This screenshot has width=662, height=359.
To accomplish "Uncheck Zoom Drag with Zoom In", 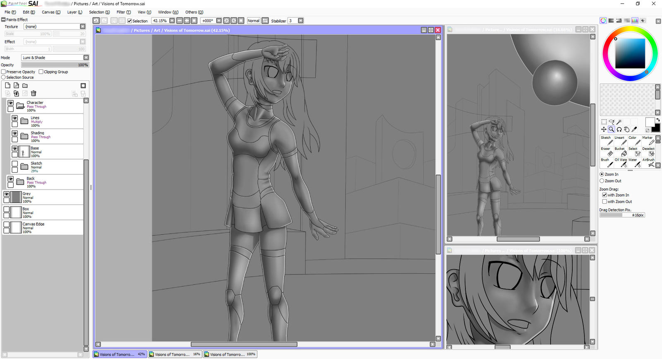I will [604, 195].
